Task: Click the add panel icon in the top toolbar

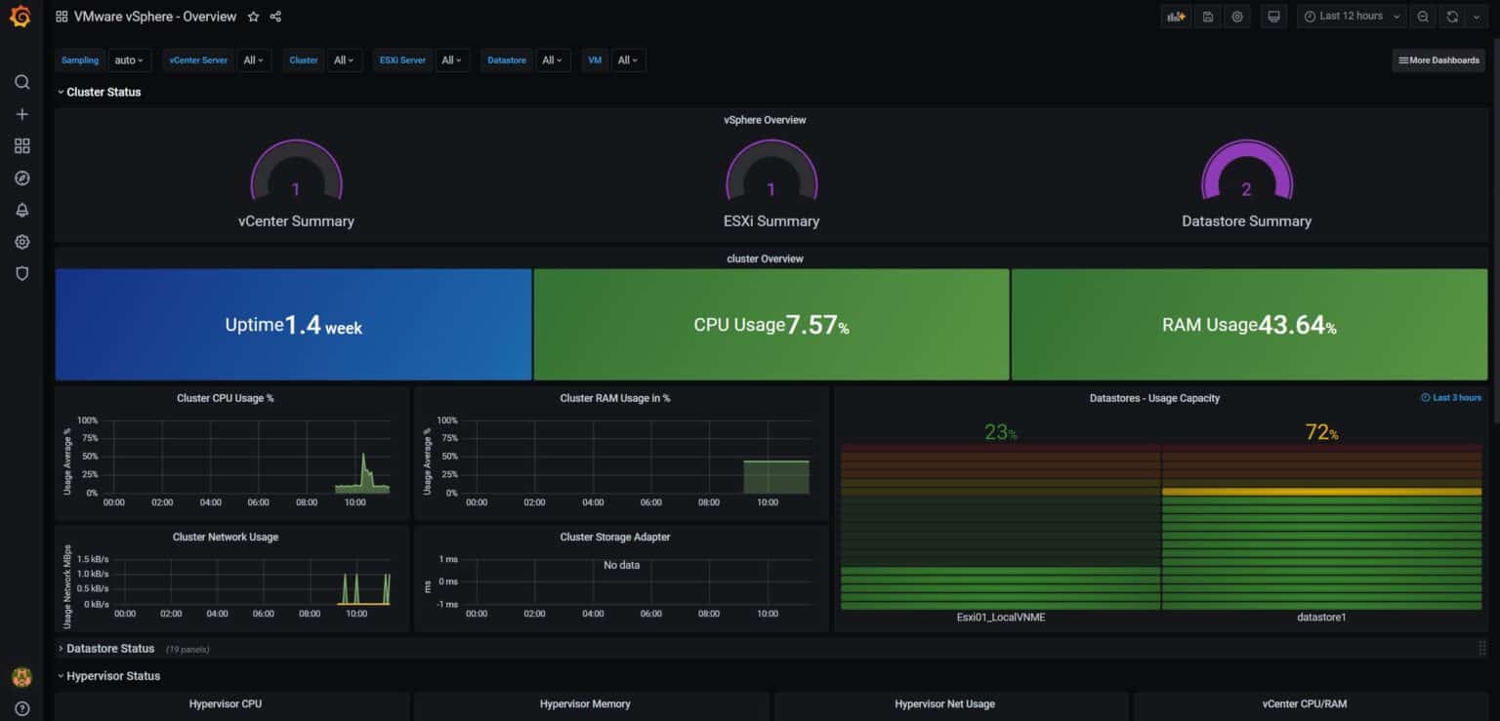Action: (x=1176, y=17)
